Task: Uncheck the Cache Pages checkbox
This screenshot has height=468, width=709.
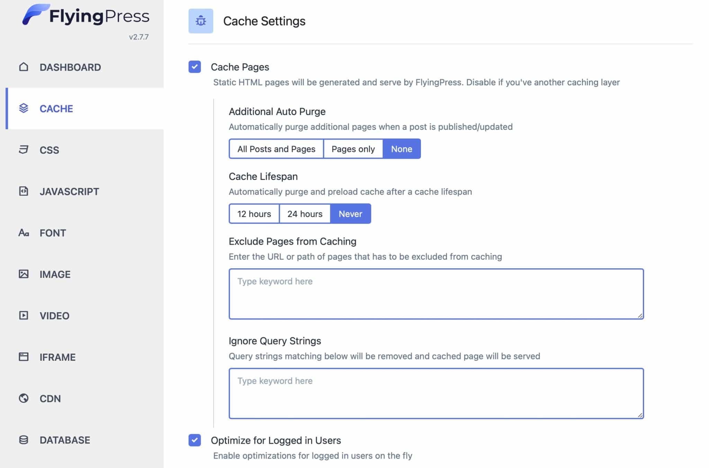Action: 195,67
